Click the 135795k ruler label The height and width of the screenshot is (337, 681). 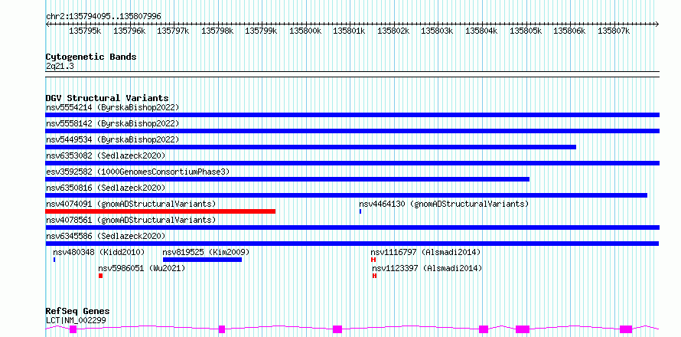click(x=85, y=31)
